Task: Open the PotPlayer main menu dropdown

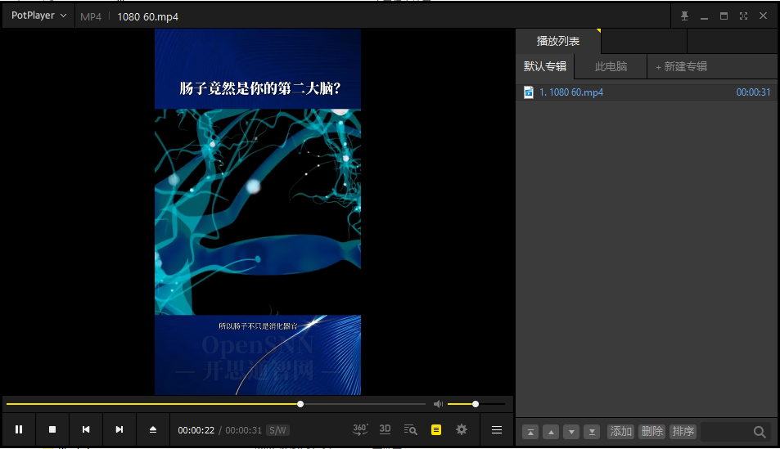Action: tap(38, 16)
